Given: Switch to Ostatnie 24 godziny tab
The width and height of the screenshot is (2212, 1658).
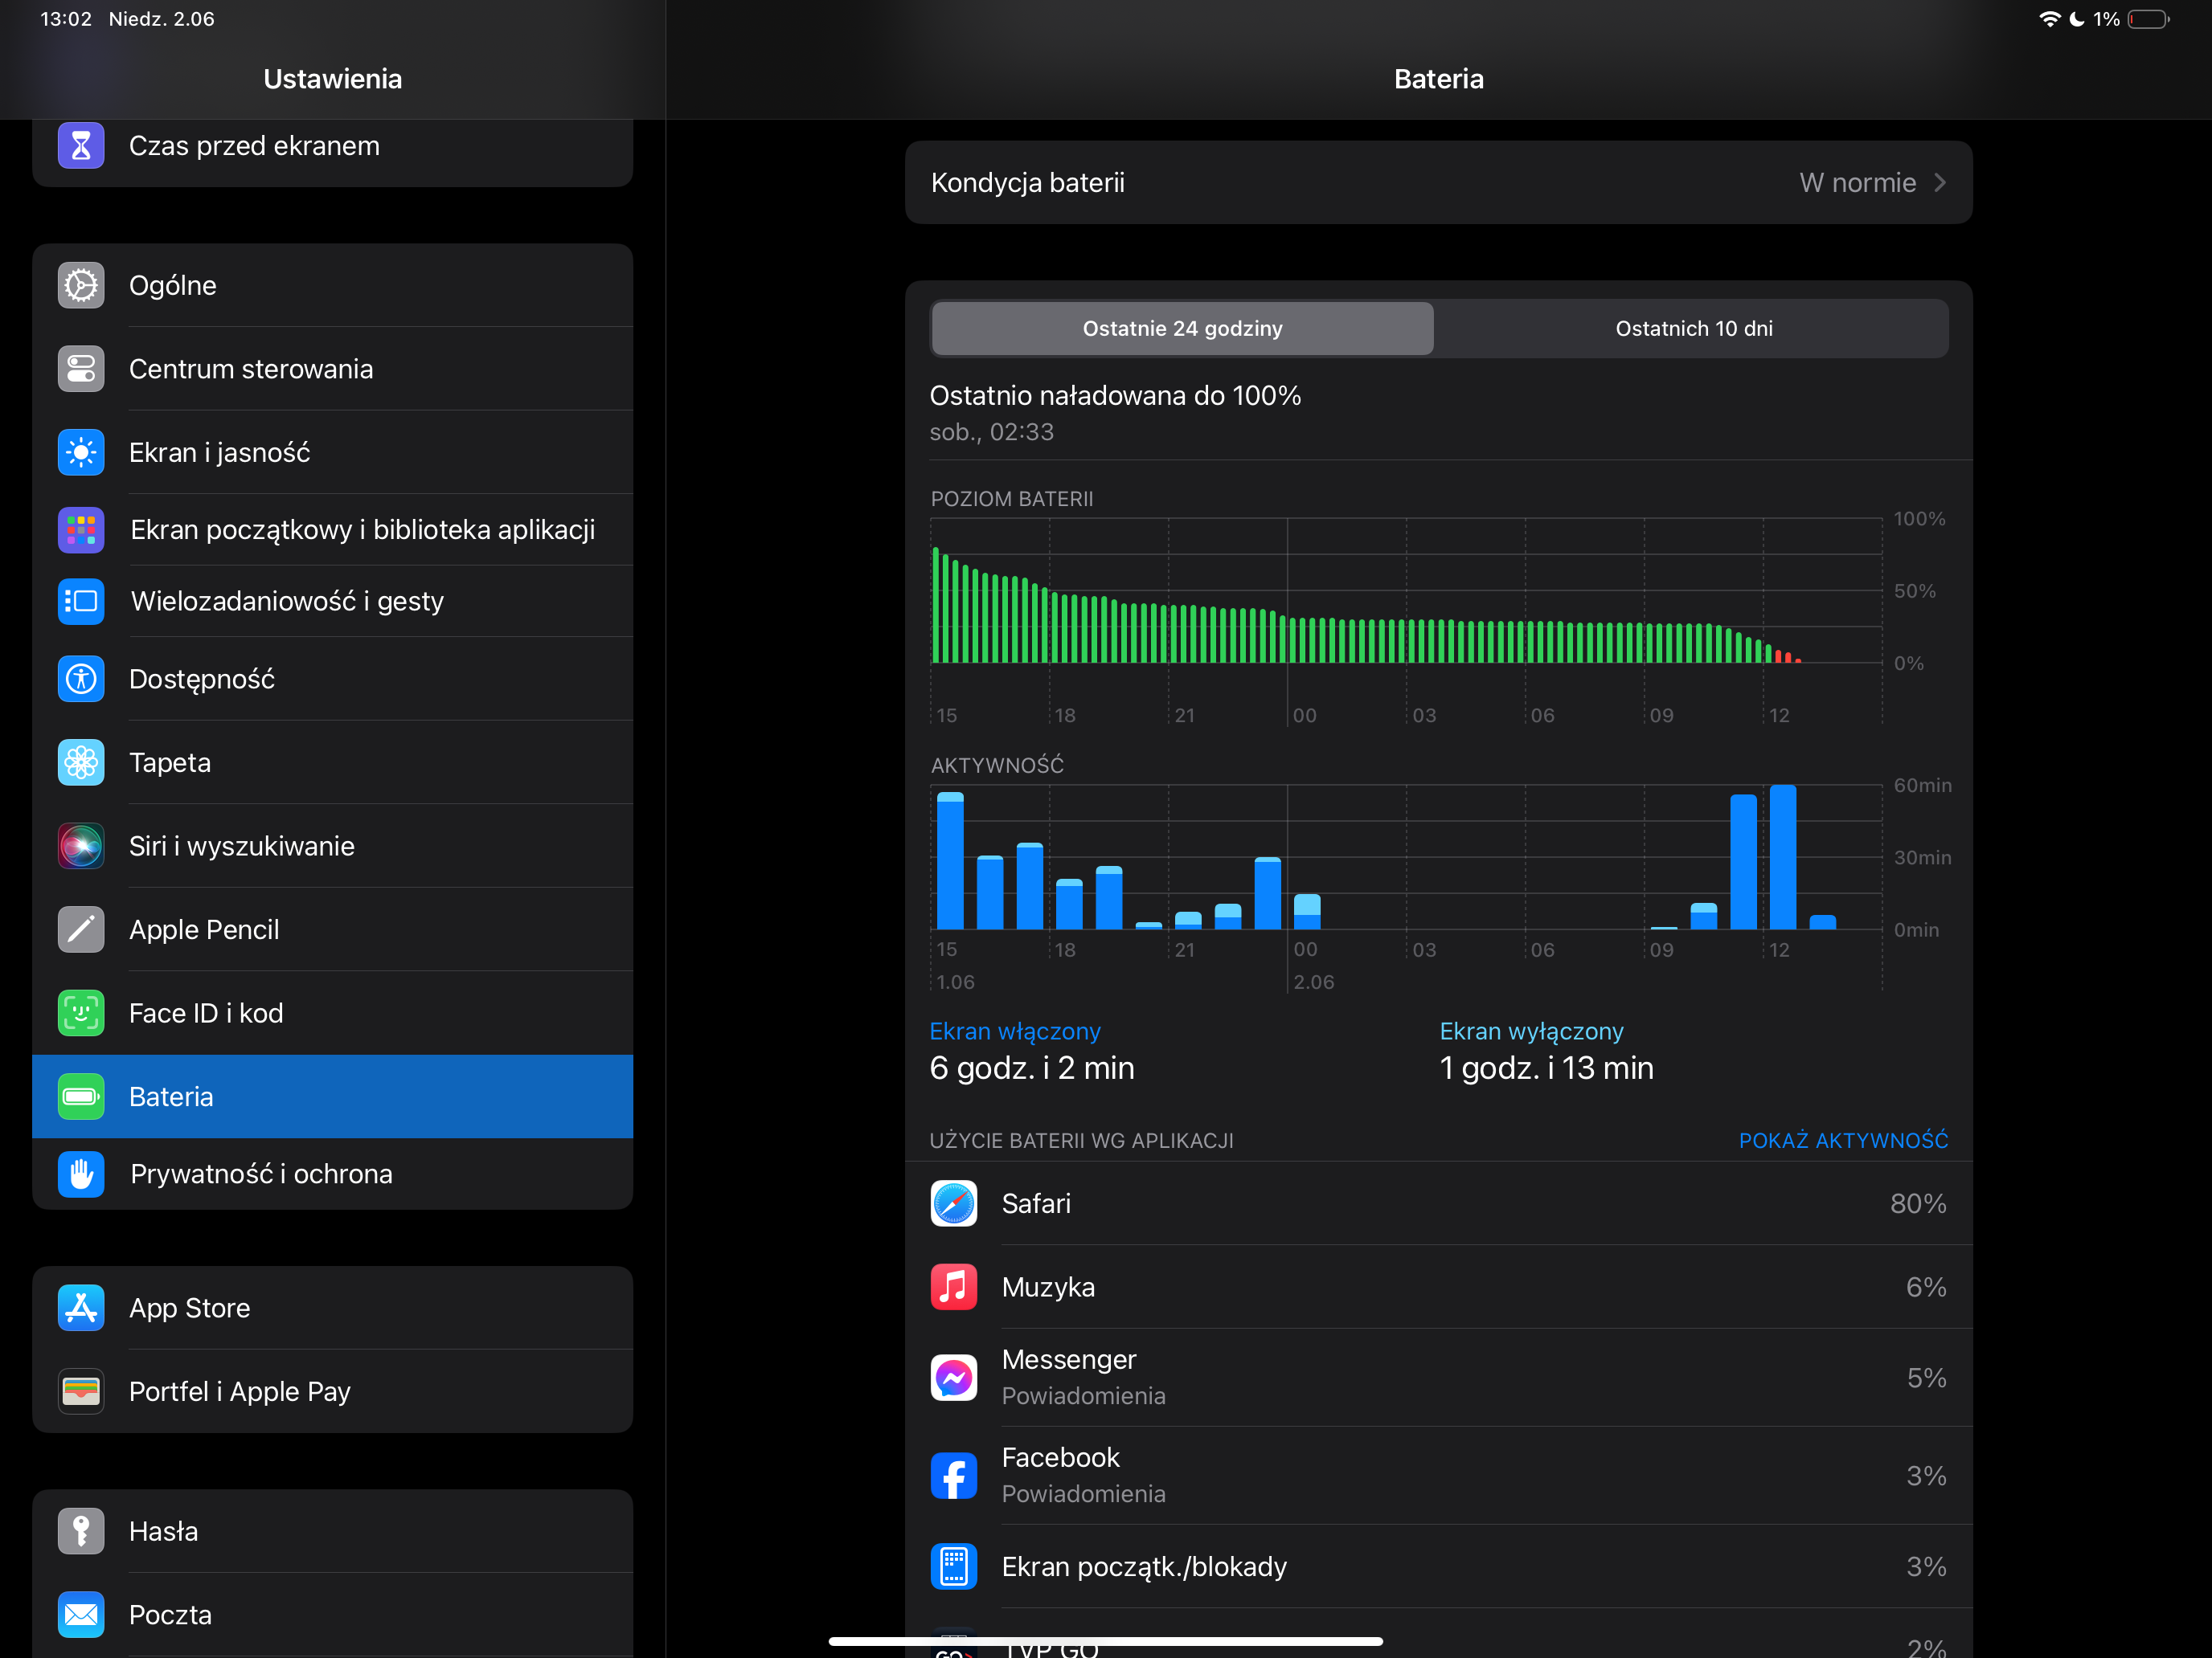Looking at the screenshot, I should coord(1182,329).
